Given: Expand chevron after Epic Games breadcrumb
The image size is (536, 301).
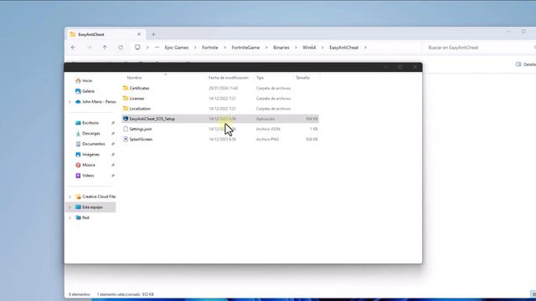Looking at the screenshot, I should pos(195,48).
